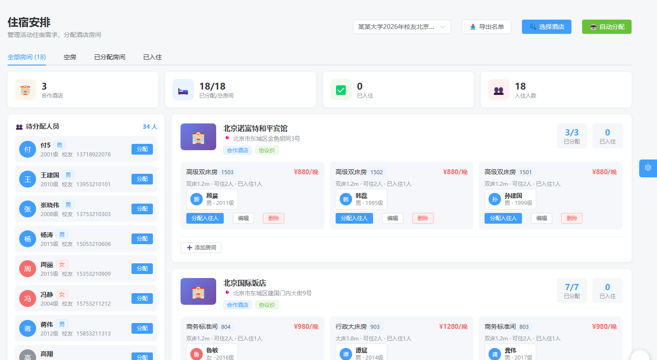Open the 已分配房间 tab

110,57
